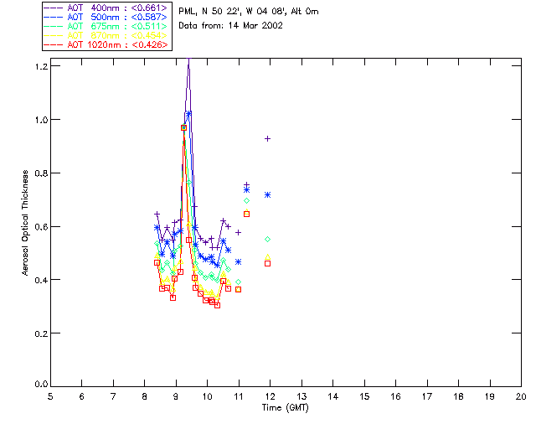Viewport: 536px width, 429px height.
Task: Click the x-axis tick label 8
Action: 145,396
